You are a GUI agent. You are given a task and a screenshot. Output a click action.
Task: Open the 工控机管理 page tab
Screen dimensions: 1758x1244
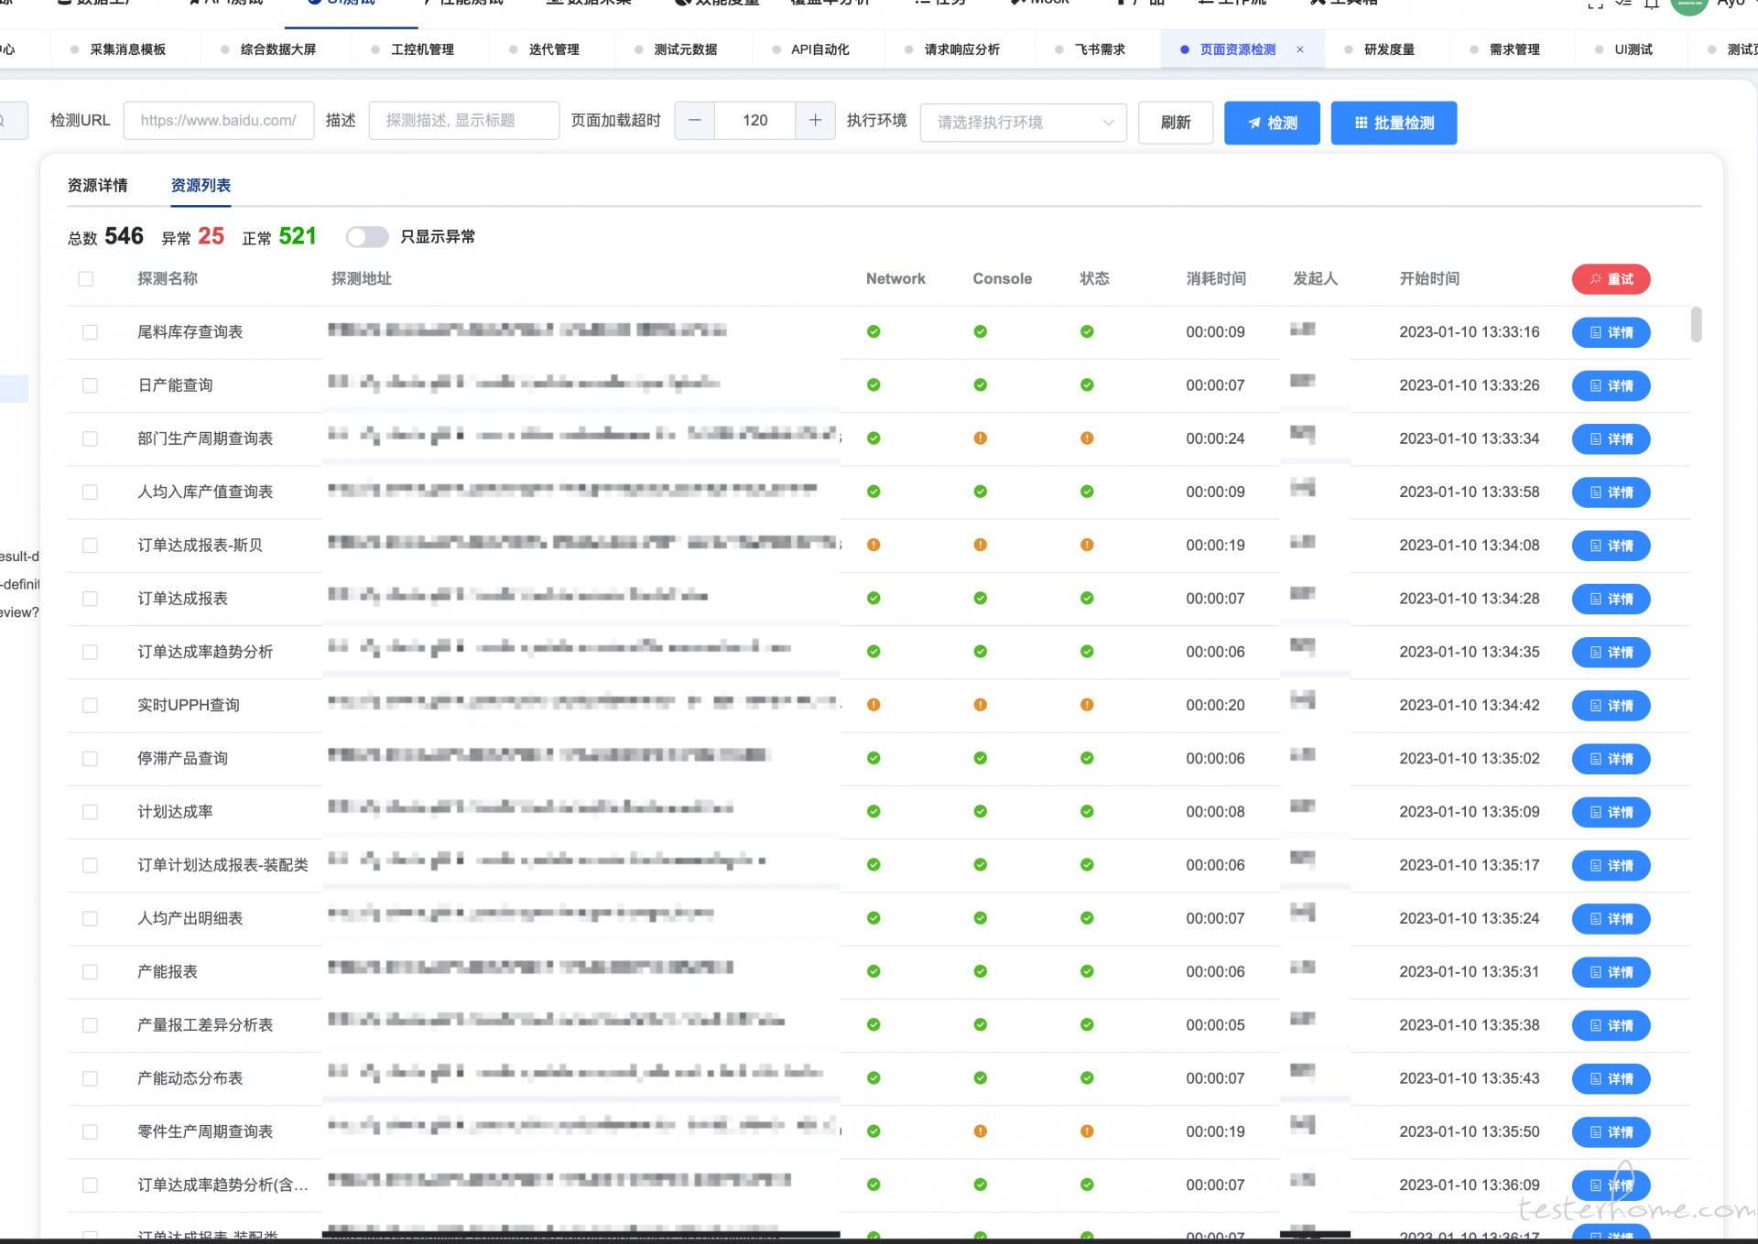click(423, 49)
